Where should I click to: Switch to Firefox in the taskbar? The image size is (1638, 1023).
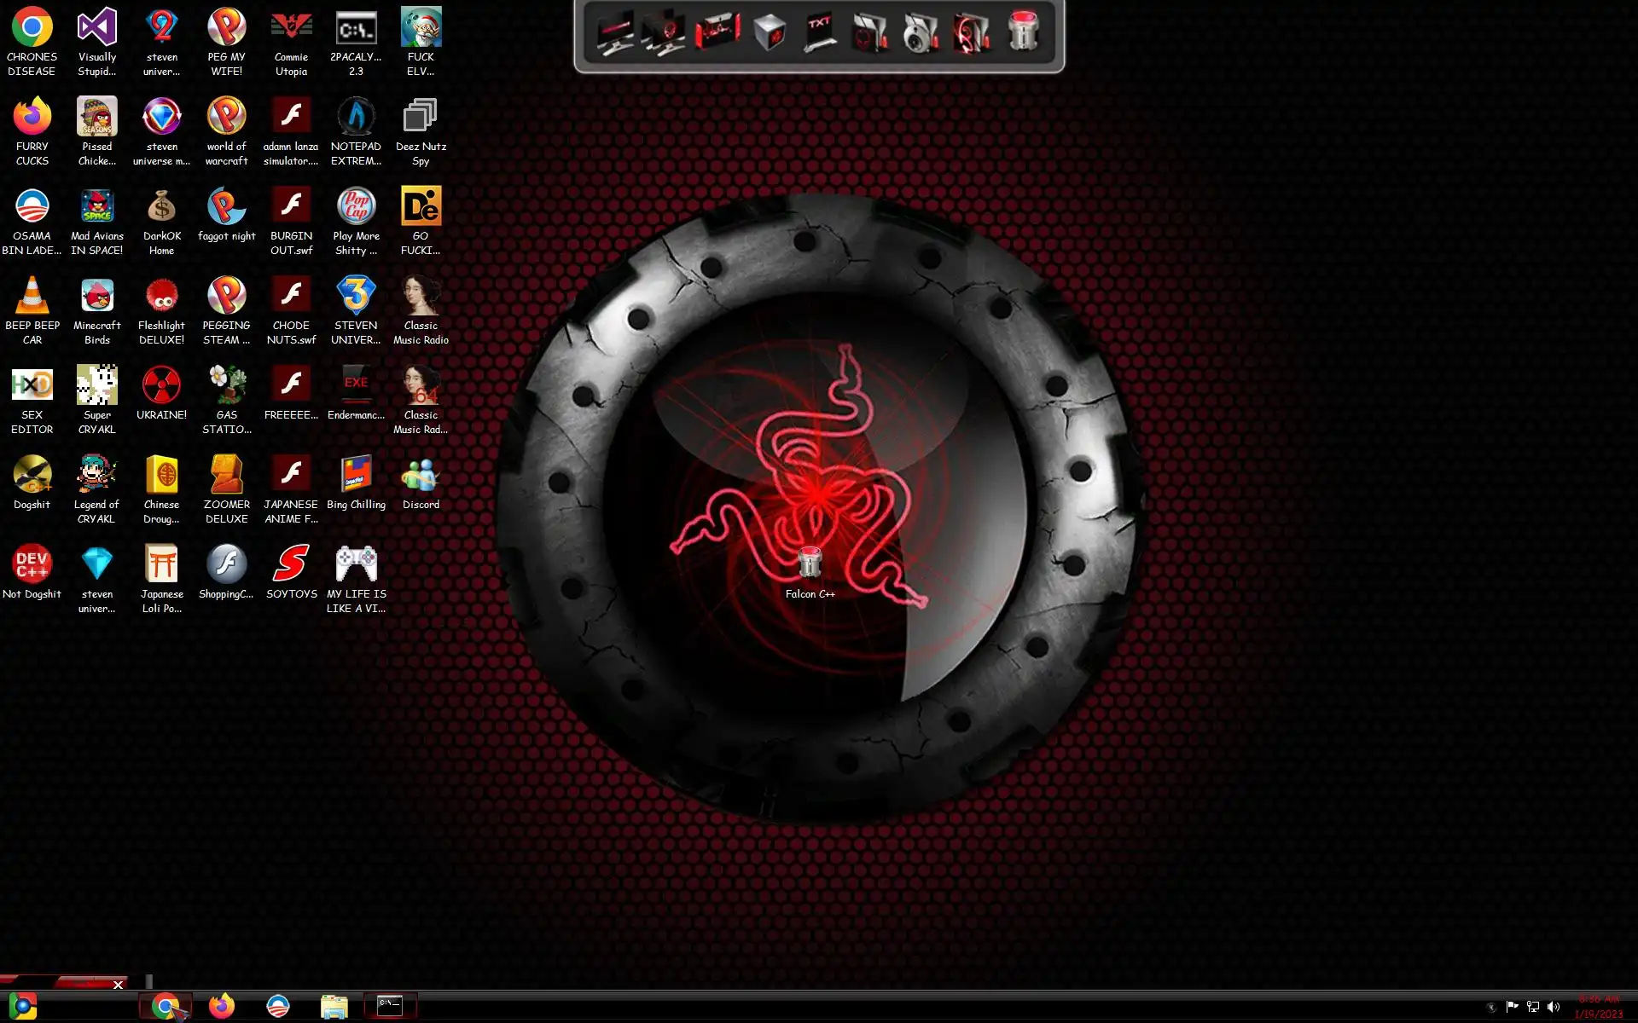click(x=222, y=1007)
